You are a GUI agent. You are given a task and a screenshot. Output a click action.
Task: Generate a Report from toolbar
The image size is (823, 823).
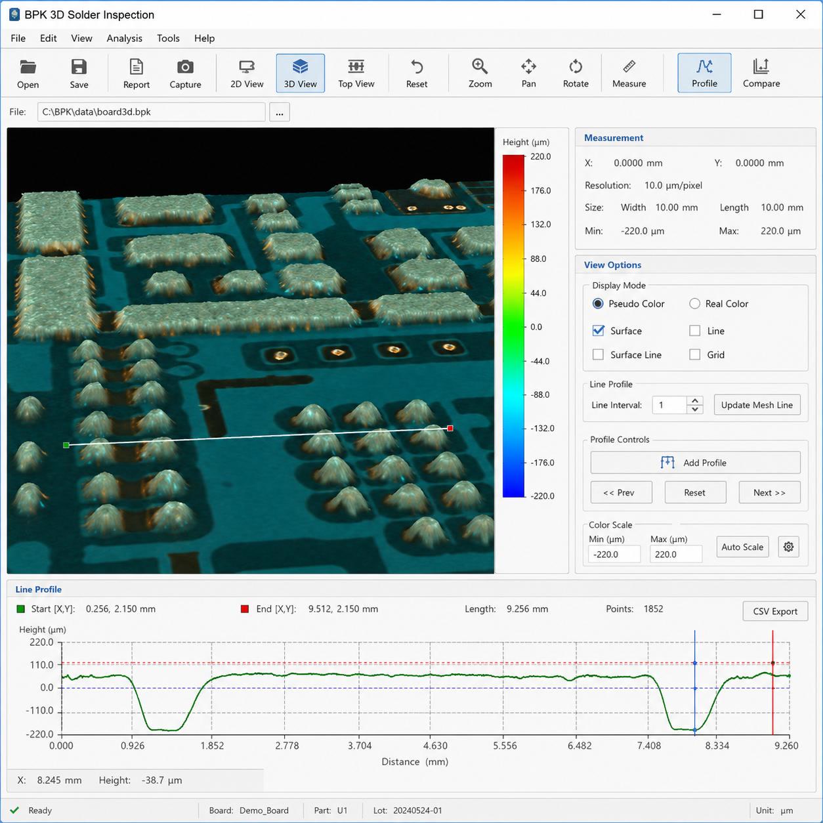click(x=136, y=74)
